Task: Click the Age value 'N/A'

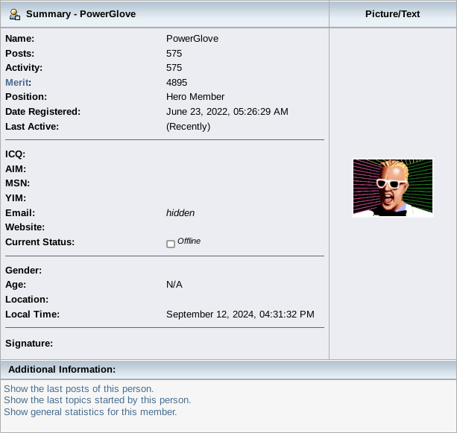Action: coord(174,285)
